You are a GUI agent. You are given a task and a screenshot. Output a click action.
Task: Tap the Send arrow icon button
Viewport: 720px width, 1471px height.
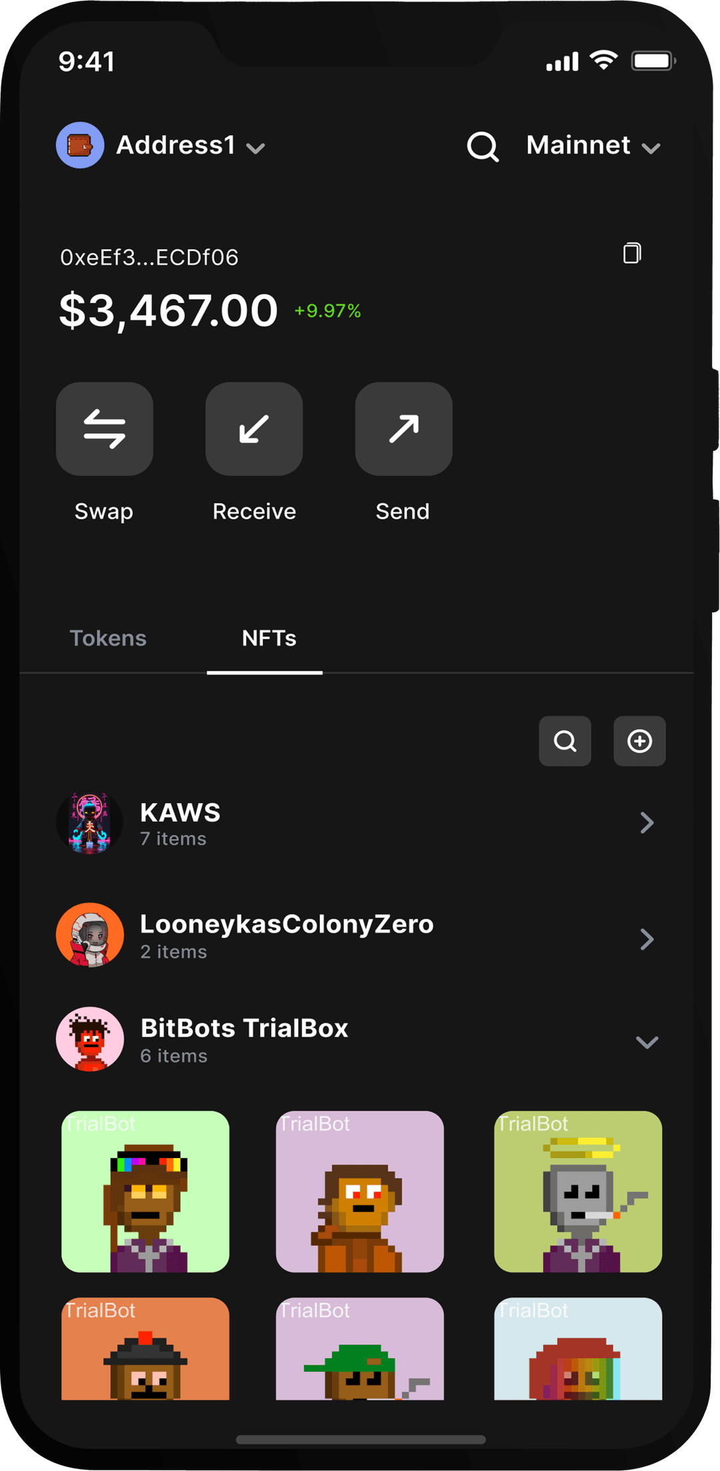(403, 429)
